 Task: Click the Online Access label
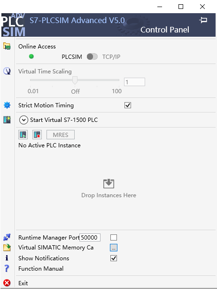tap(37, 47)
